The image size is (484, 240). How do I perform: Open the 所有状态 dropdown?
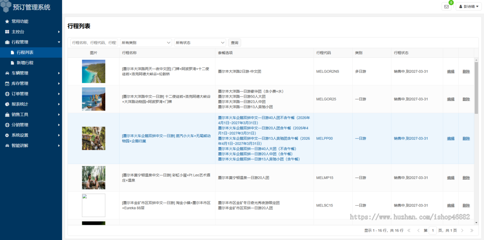pos(200,42)
